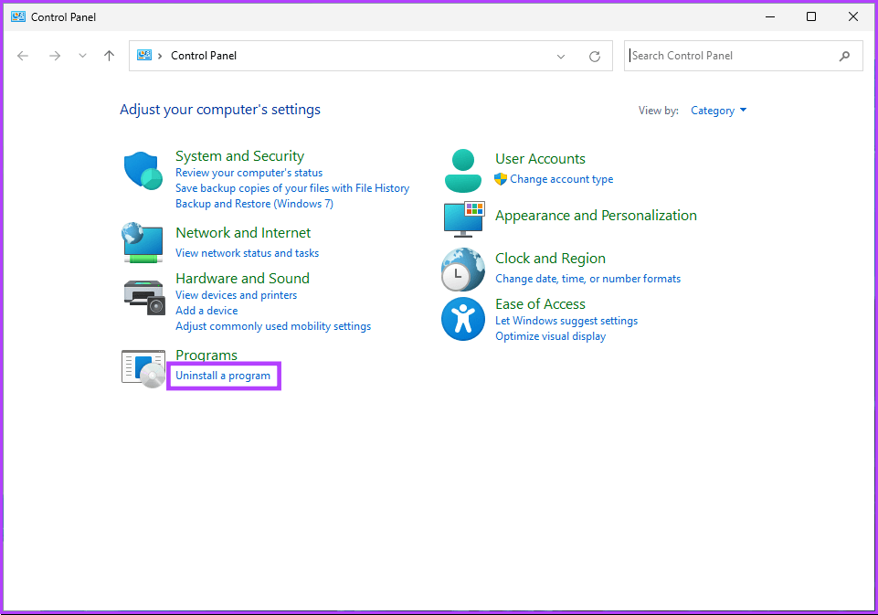Screen dimensions: 878x615
Task: Open the View by Category dropdown
Action: tap(718, 111)
